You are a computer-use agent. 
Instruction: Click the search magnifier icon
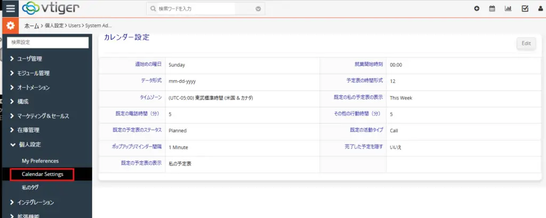(x=154, y=9)
